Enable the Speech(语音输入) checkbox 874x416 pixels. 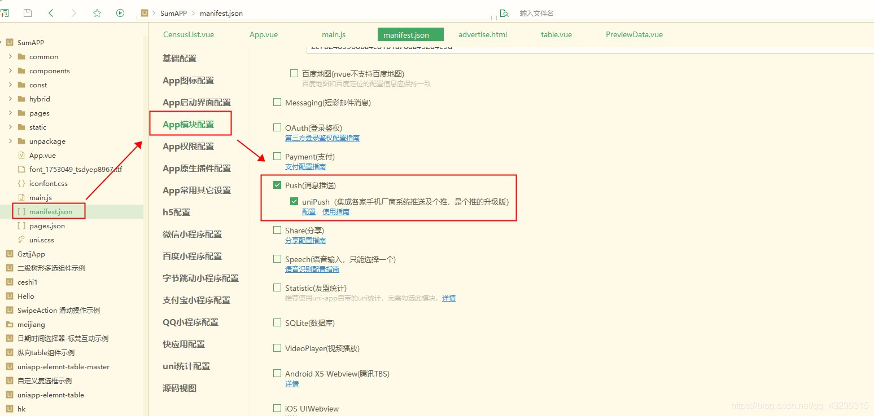coord(277,259)
